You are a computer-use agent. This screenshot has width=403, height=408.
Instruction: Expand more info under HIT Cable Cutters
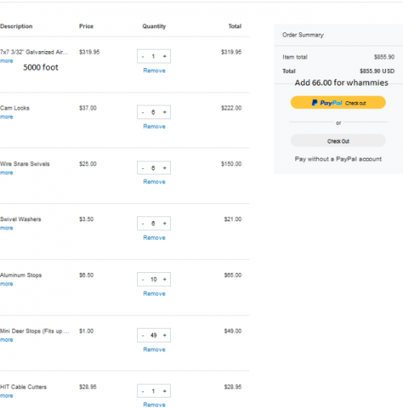[x=7, y=396]
